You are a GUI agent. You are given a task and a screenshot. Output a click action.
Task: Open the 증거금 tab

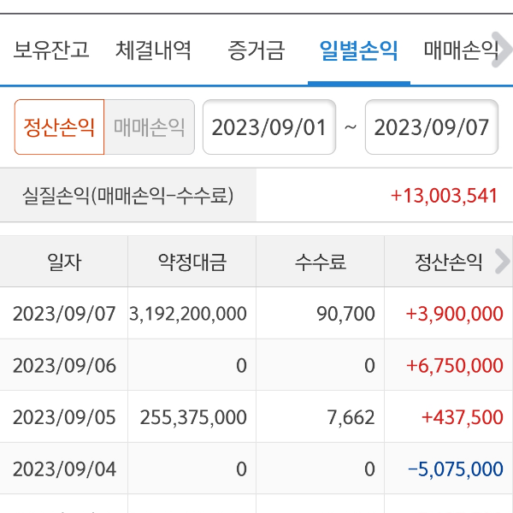(x=256, y=50)
